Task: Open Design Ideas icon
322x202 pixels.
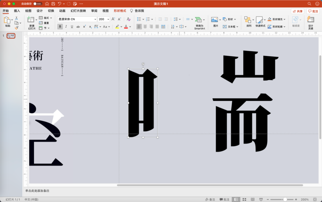Action: [310, 20]
